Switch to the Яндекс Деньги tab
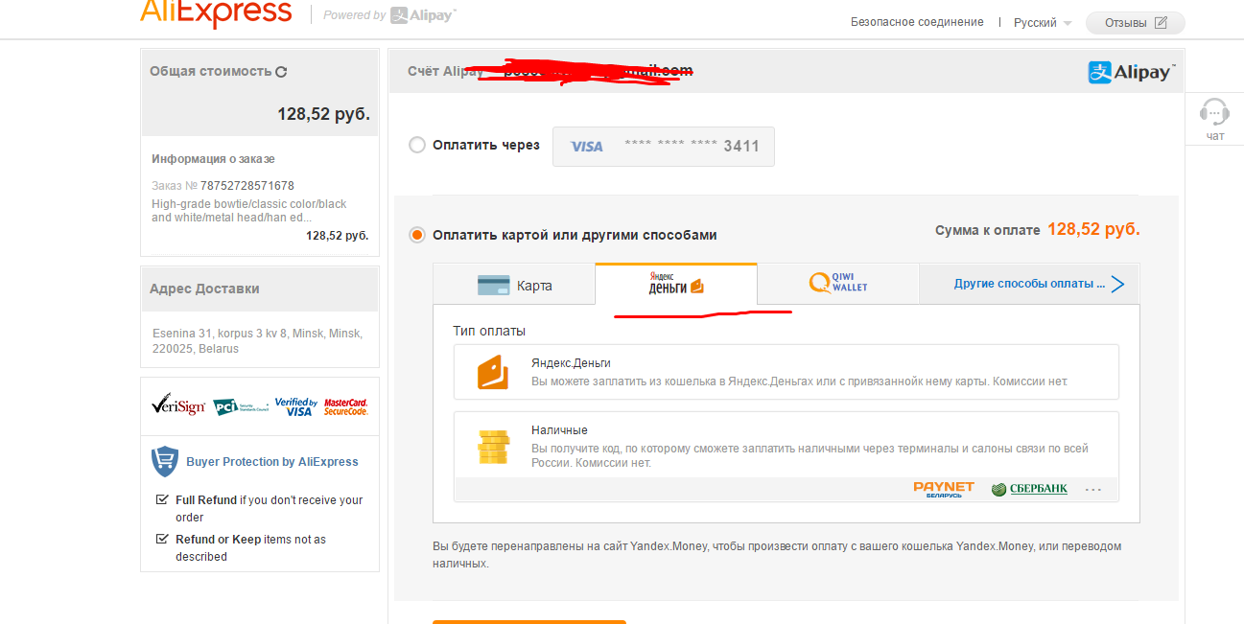 click(676, 284)
